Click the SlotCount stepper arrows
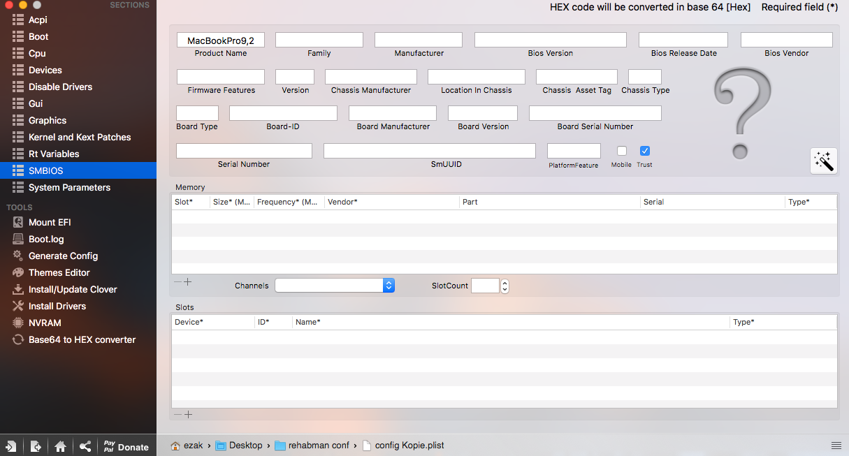 [x=505, y=286]
